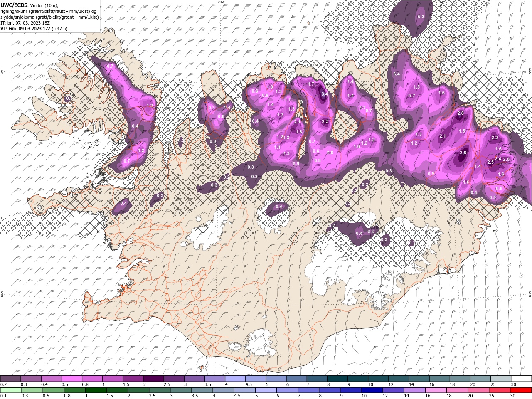The width and height of the screenshot is (532, 399).
Task: Select the palest green 0.1–0.3 lower legend swatch
Action: 11,390
